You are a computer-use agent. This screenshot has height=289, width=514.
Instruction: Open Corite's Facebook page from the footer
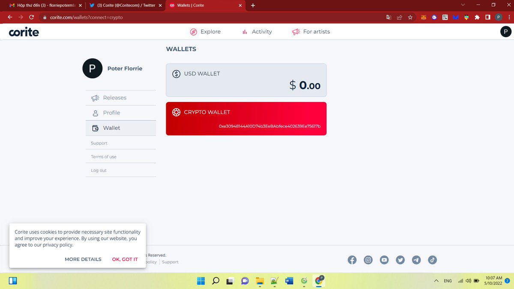pyautogui.click(x=352, y=260)
